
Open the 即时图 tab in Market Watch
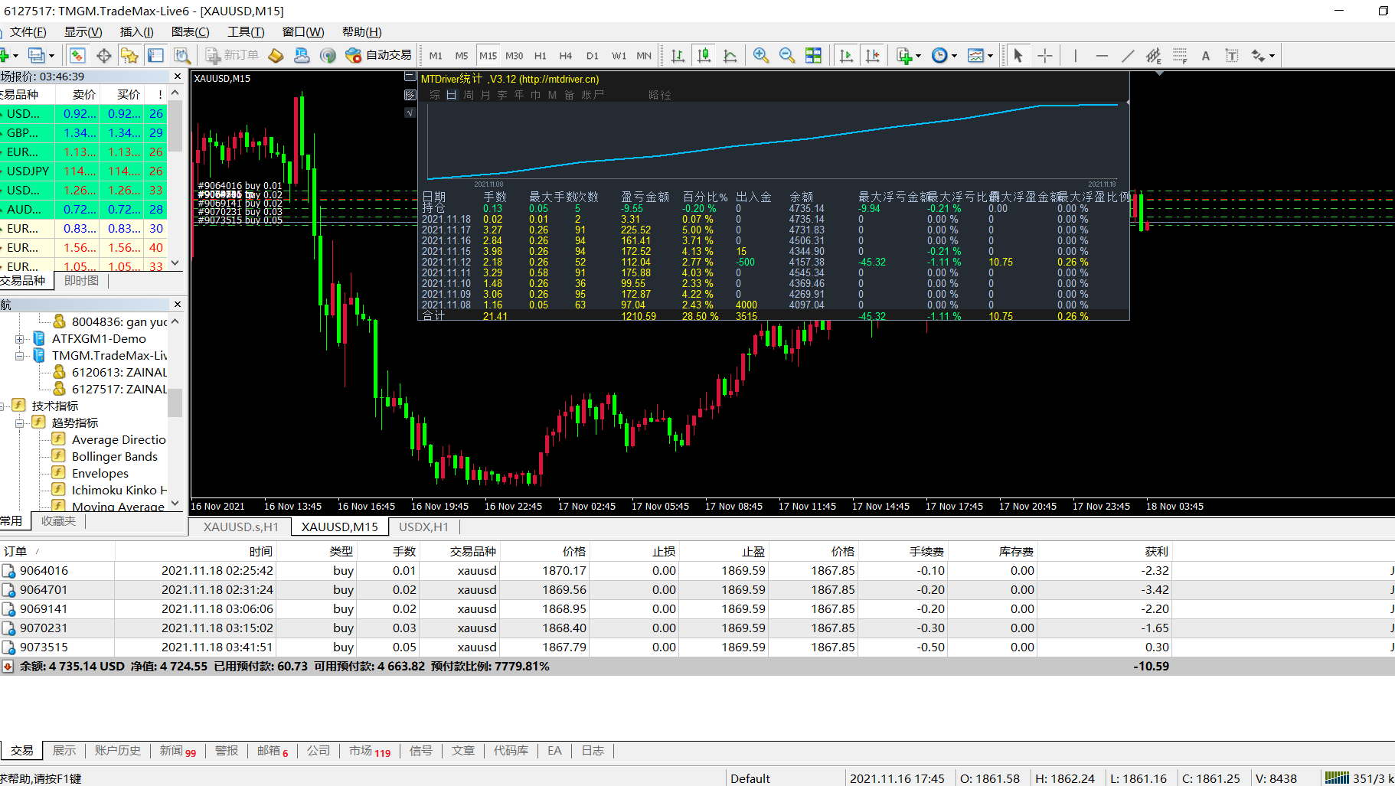(82, 281)
